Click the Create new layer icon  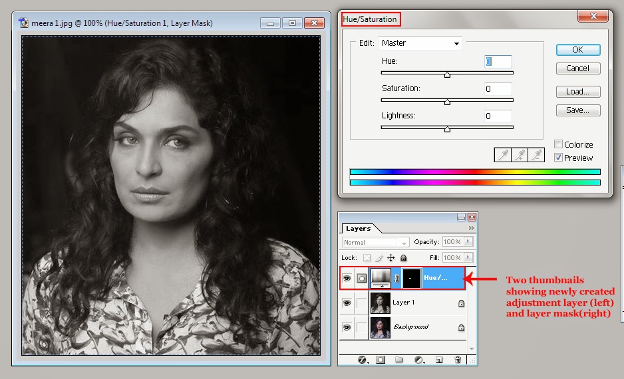[439, 360]
